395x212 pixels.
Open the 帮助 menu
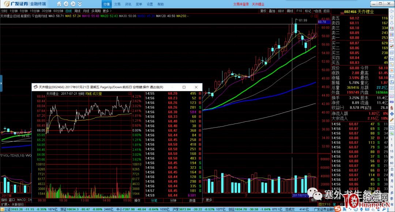click(161, 4)
